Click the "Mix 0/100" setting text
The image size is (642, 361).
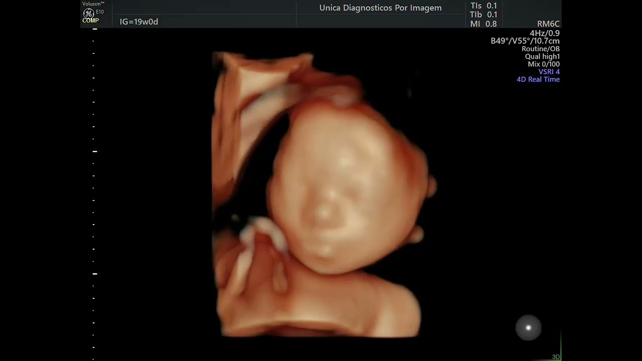544,64
